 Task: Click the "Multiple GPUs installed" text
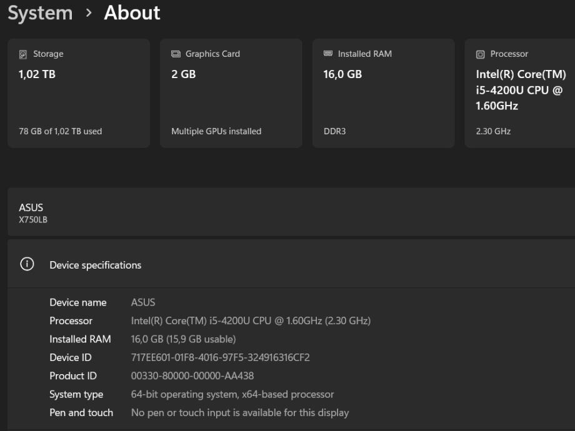coord(216,131)
